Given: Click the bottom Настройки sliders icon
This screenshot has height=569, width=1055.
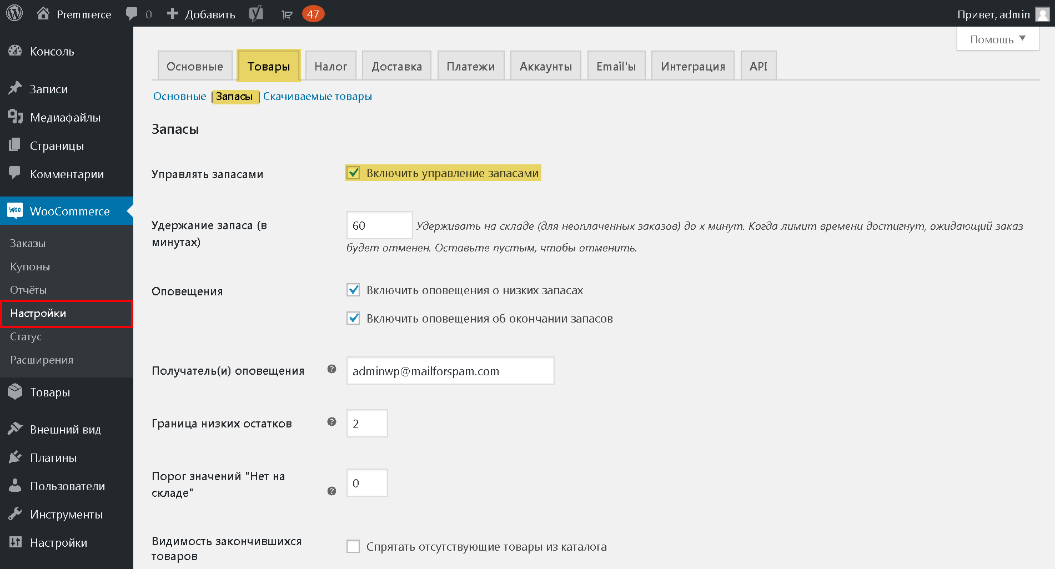Looking at the screenshot, I should (x=15, y=542).
